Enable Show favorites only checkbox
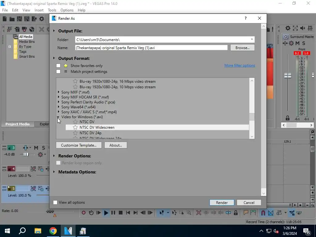This screenshot has width=316, height=237. [x=58, y=65]
